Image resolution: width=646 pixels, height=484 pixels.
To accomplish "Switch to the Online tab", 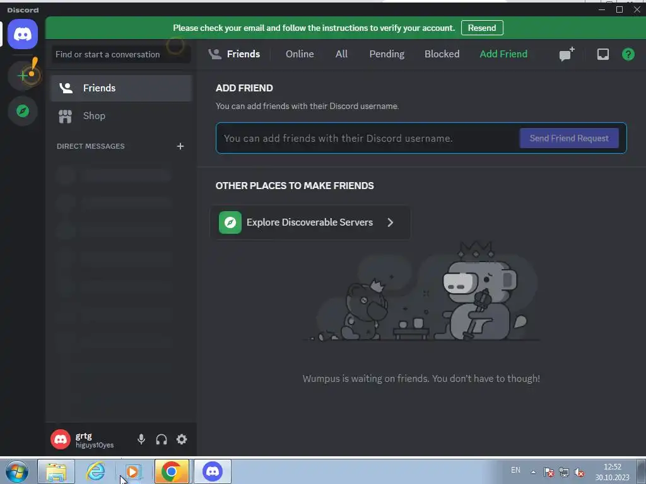I will point(300,54).
